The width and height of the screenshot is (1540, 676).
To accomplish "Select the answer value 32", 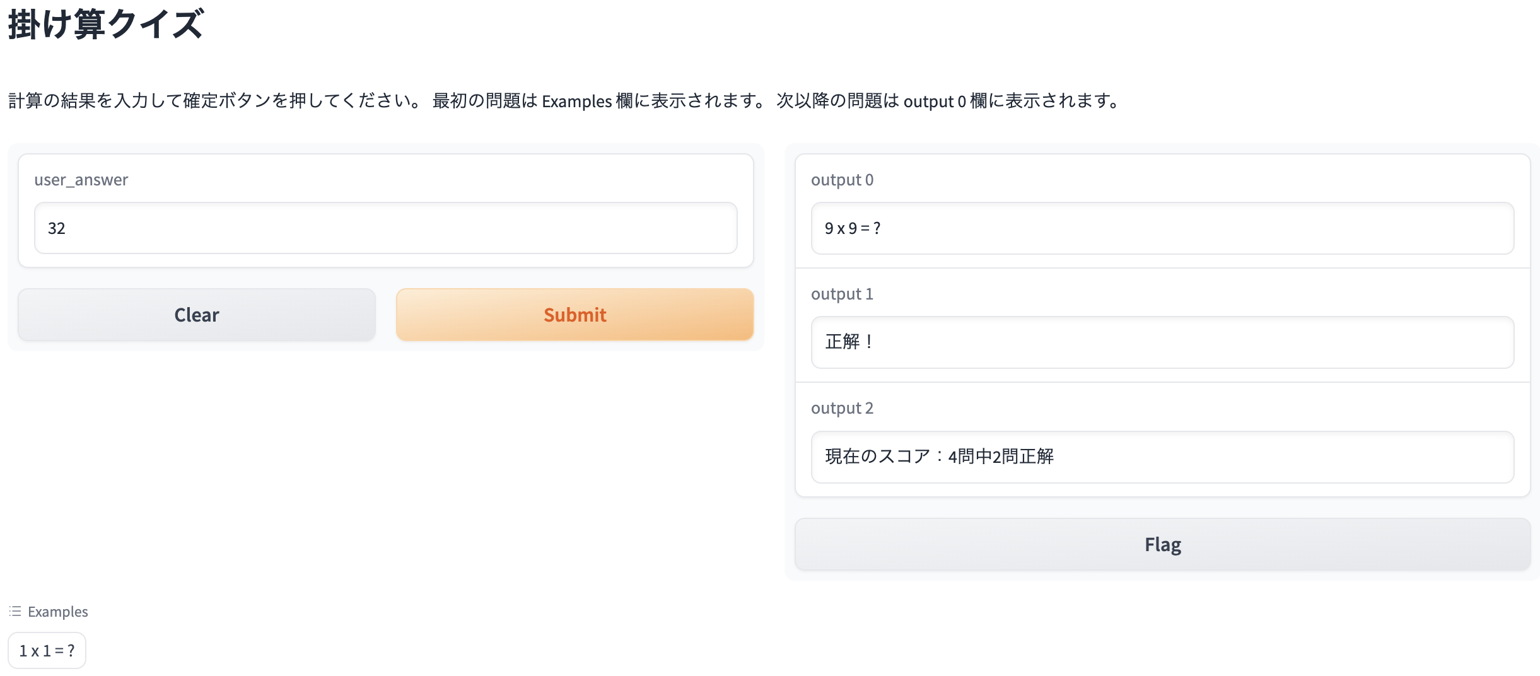I will 57,228.
